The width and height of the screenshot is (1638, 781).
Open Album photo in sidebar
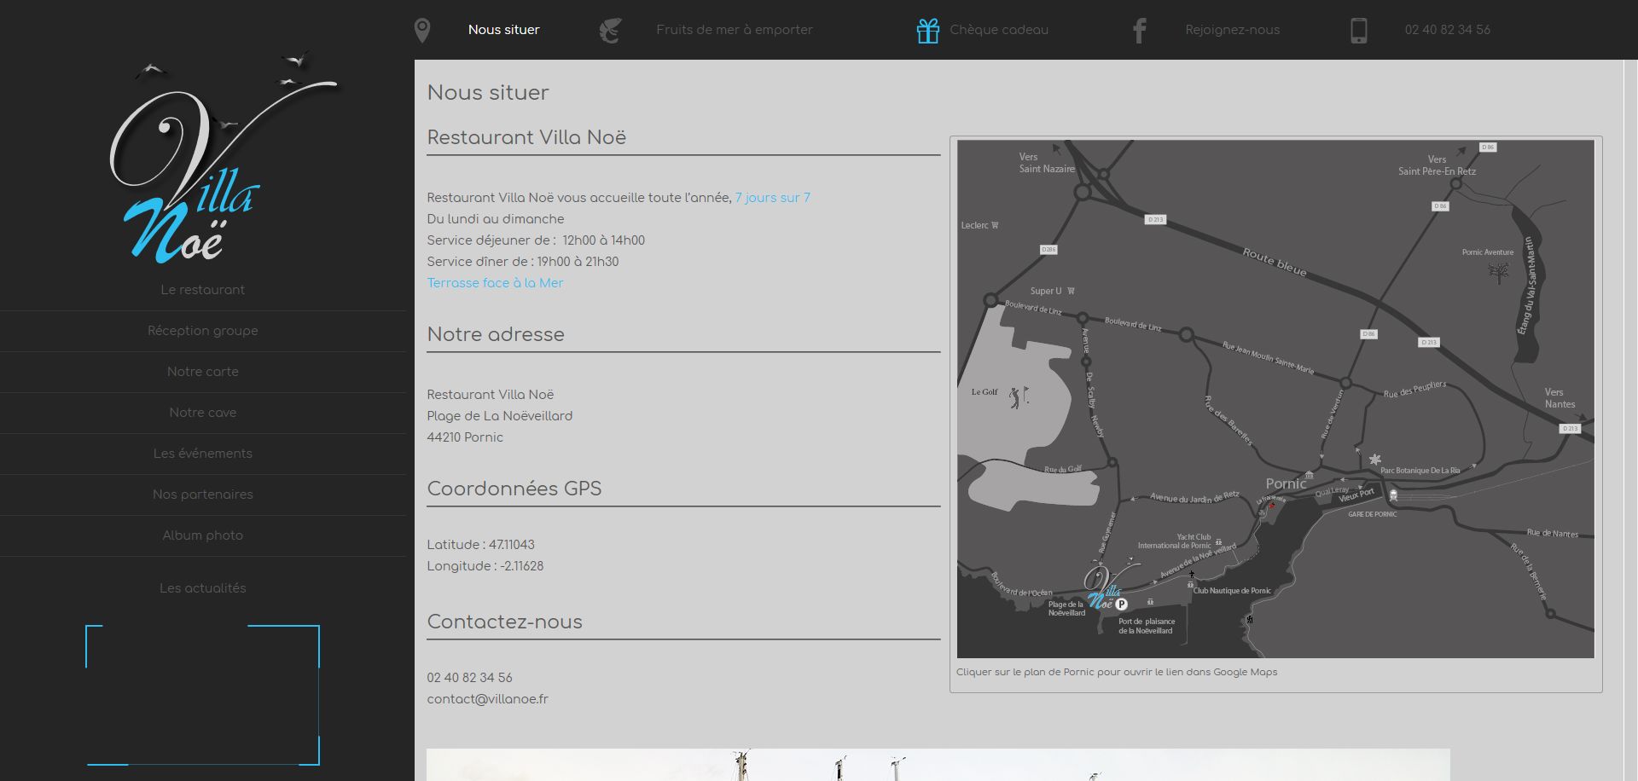click(203, 535)
